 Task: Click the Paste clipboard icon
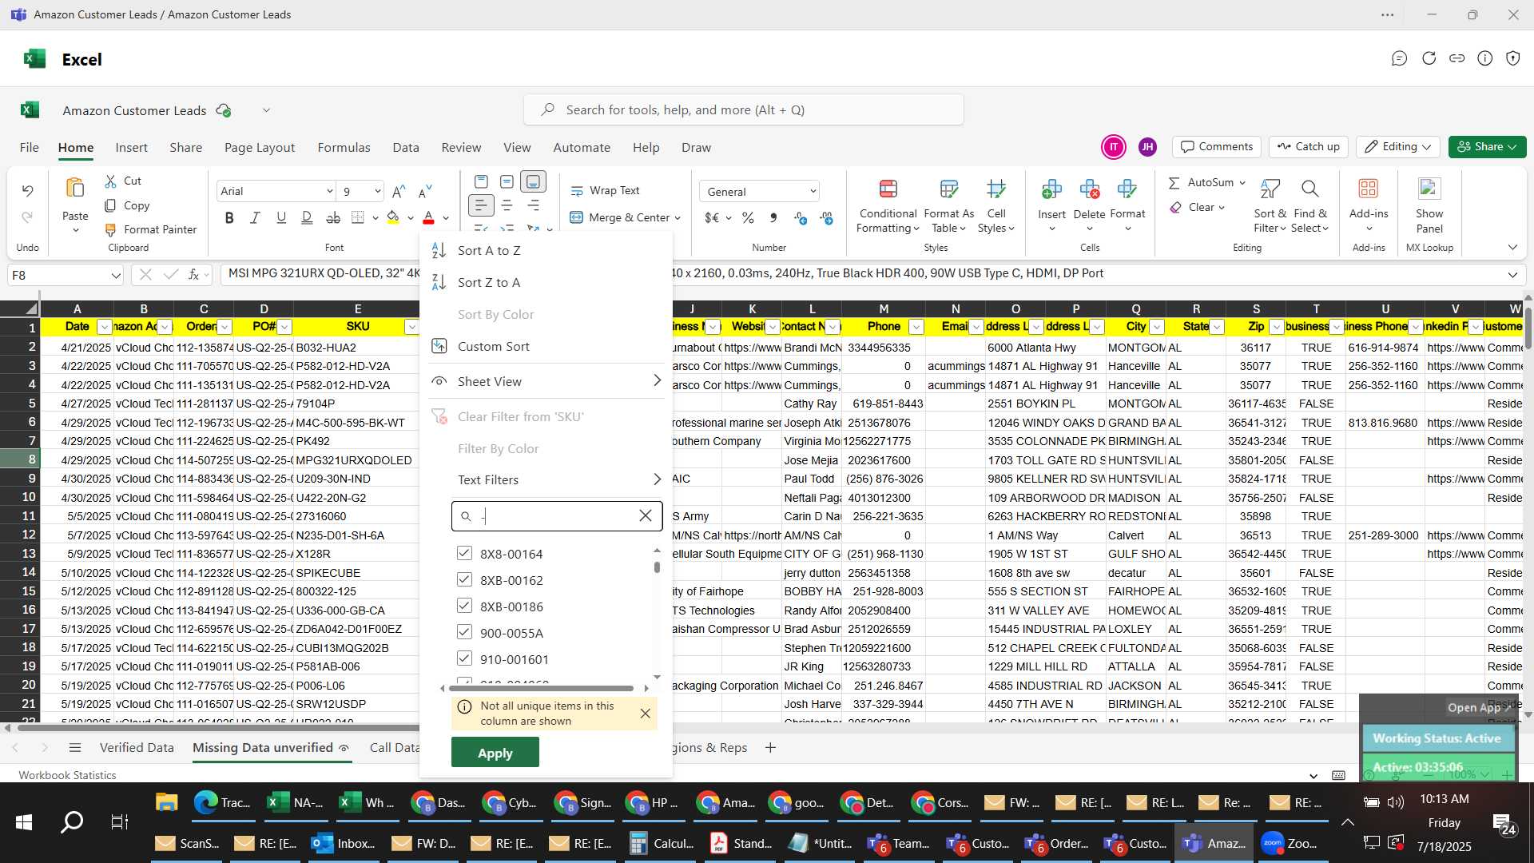click(x=75, y=189)
